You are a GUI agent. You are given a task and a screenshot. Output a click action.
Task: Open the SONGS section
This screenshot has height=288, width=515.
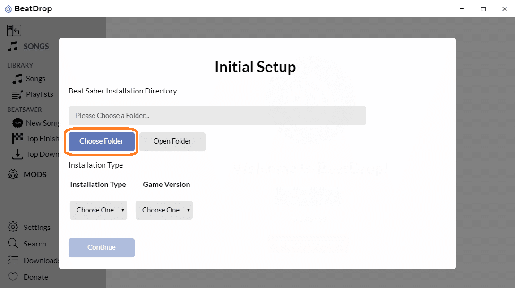pyautogui.click(x=36, y=46)
